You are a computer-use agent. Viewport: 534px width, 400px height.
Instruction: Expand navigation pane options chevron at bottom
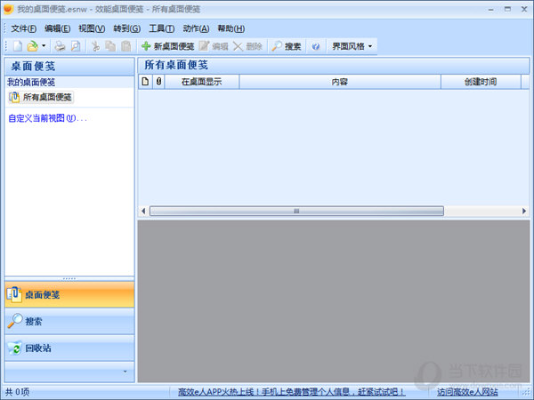click(x=125, y=372)
